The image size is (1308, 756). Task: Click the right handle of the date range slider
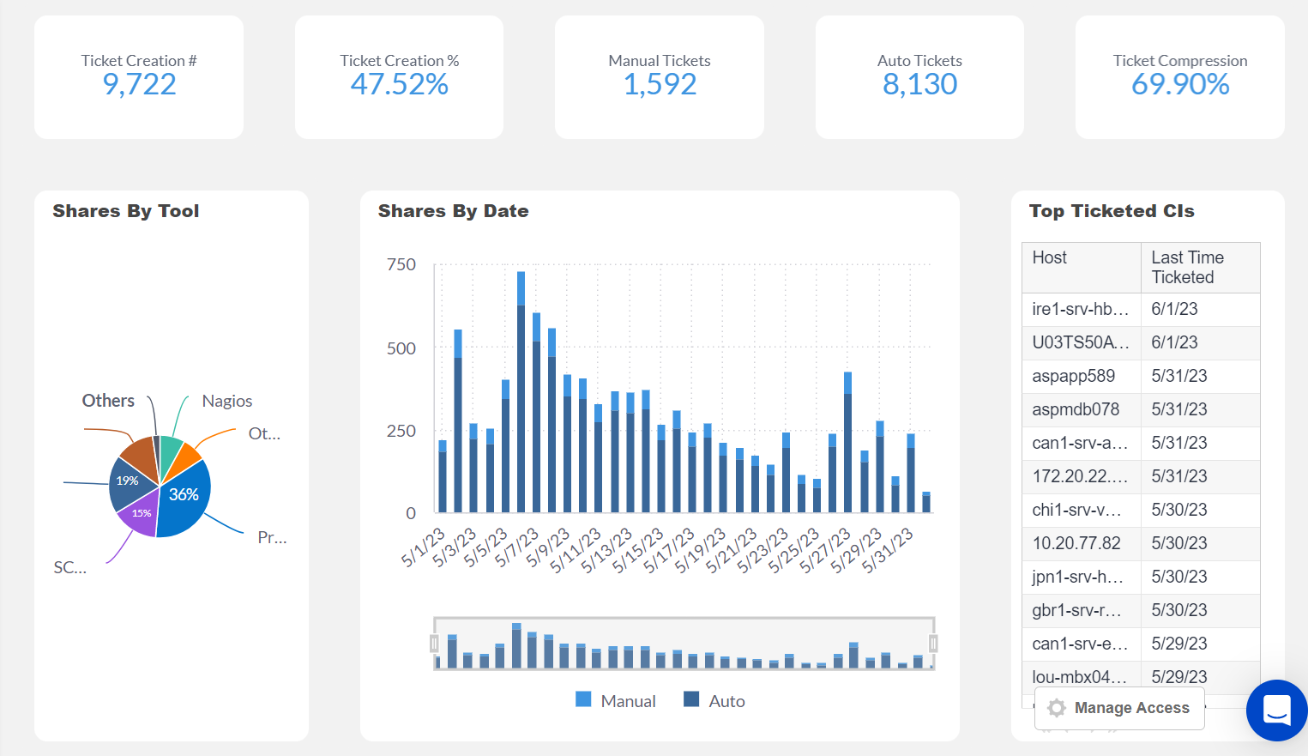coord(934,641)
